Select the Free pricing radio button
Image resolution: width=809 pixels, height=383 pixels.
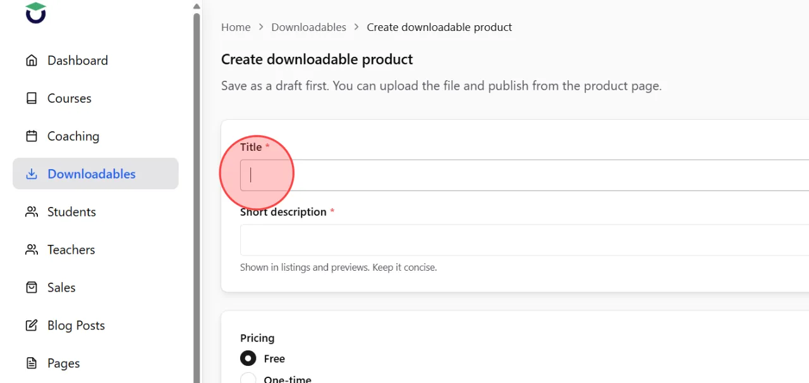coord(248,358)
